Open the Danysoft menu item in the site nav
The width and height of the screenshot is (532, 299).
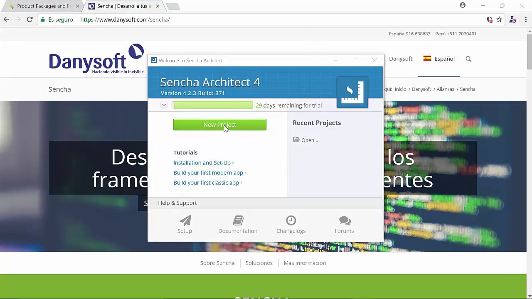point(401,59)
